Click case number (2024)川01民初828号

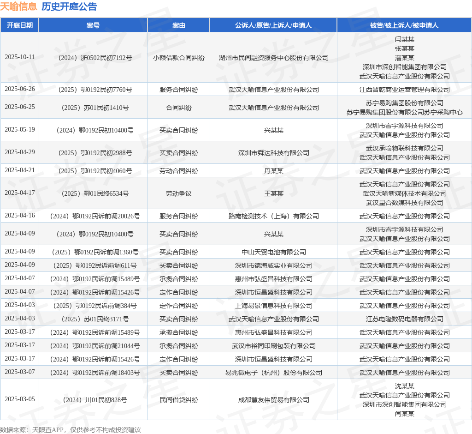pyautogui.click(x=95, y=400)
